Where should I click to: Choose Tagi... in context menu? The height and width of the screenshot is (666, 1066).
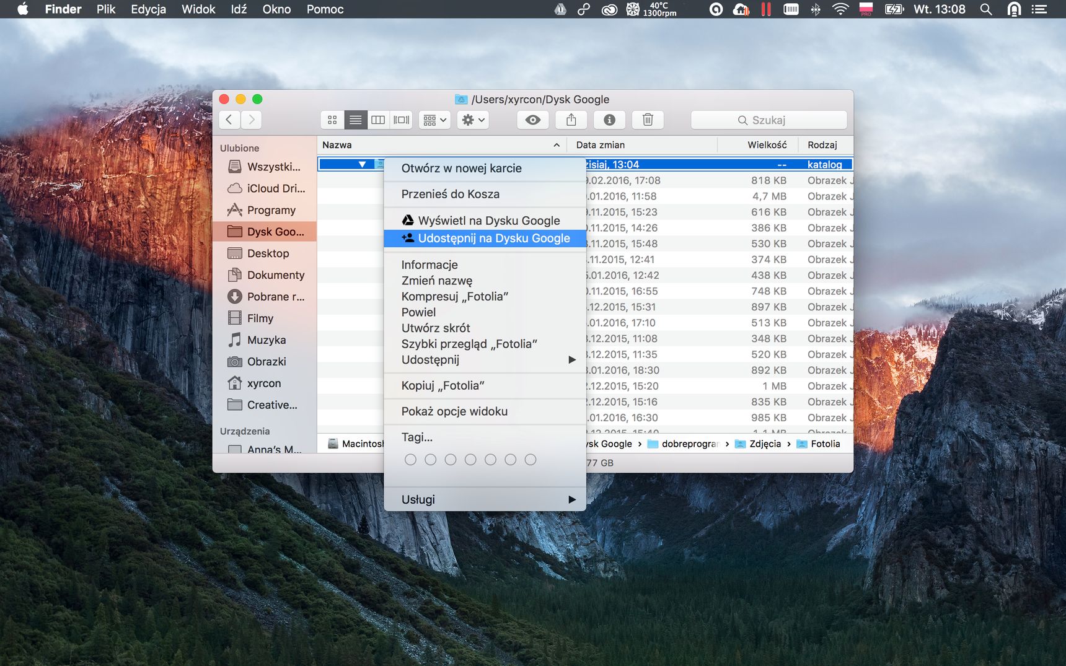(485, 437)
